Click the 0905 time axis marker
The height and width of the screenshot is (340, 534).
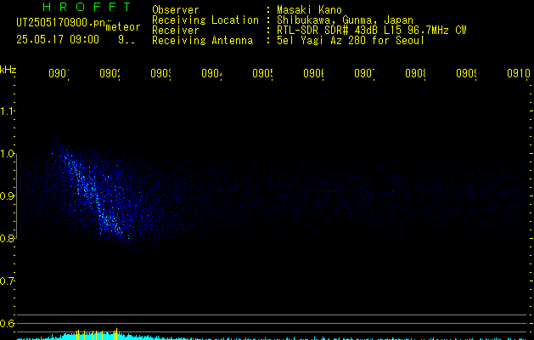[262, 73]
